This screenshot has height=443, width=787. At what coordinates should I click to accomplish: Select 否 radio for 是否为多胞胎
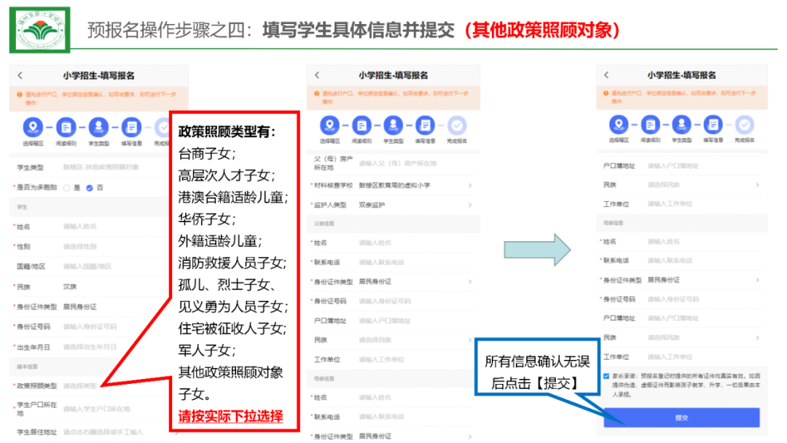(x=90, y=187)
